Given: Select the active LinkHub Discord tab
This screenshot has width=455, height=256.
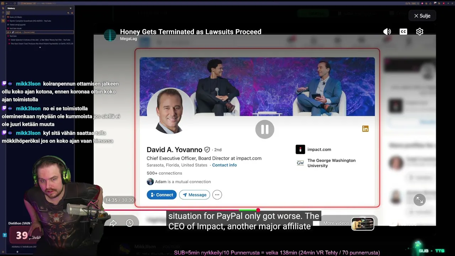Looking at the screenshot, I should 40,32.
